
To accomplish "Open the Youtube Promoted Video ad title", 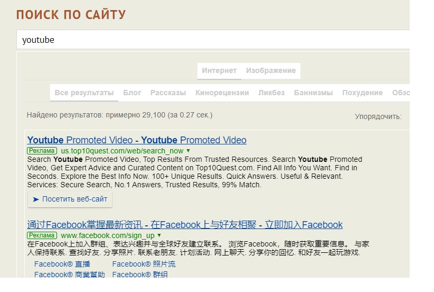I will (137, 140).
